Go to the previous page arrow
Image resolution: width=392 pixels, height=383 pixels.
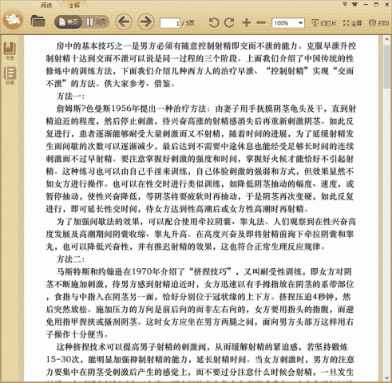point(124,22)
